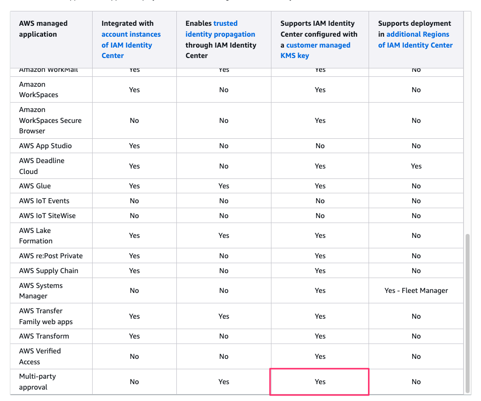
Task: Select the 'AWS Deadline Cloud' row label
Action: click(42, 166)
